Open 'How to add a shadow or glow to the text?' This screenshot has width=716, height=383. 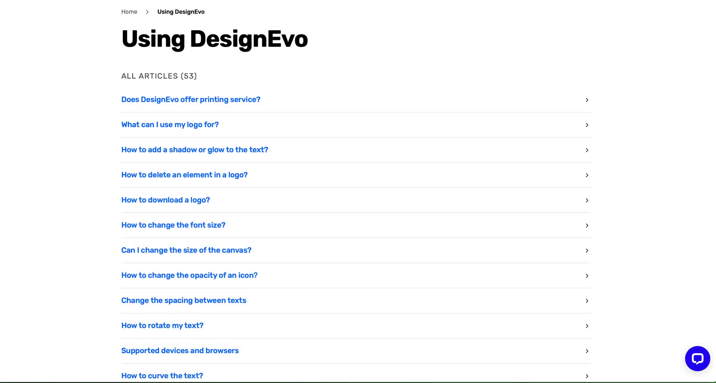pyautogui.click(x=195, y=150)
